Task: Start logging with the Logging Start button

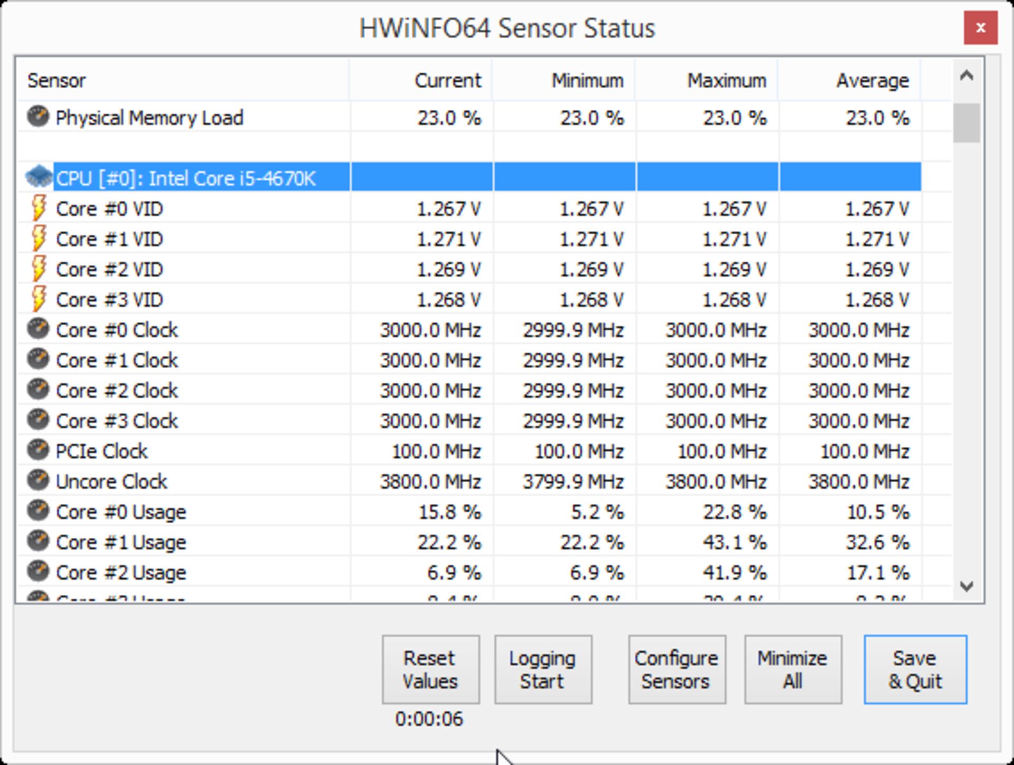Action: tap(542, 669)
